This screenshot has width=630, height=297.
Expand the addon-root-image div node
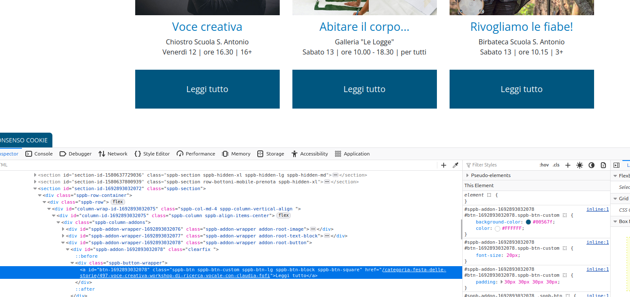[63, 229]
